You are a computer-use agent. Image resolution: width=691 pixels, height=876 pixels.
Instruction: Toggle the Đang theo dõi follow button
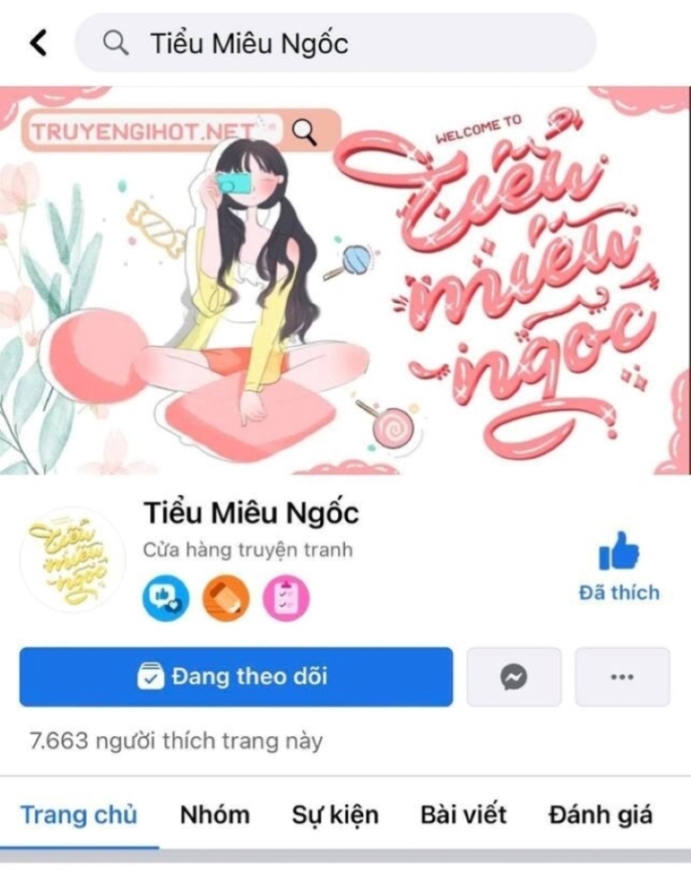[x=236, y=676]
